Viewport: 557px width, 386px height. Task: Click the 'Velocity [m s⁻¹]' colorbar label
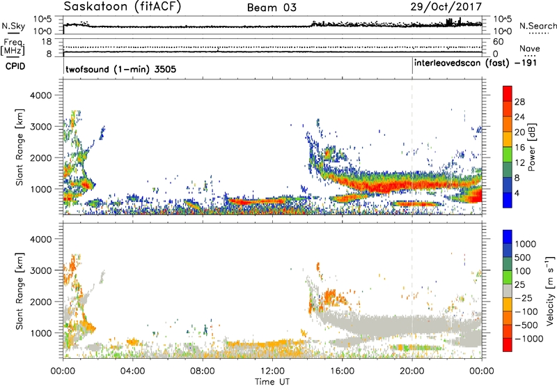pos(550,291)
